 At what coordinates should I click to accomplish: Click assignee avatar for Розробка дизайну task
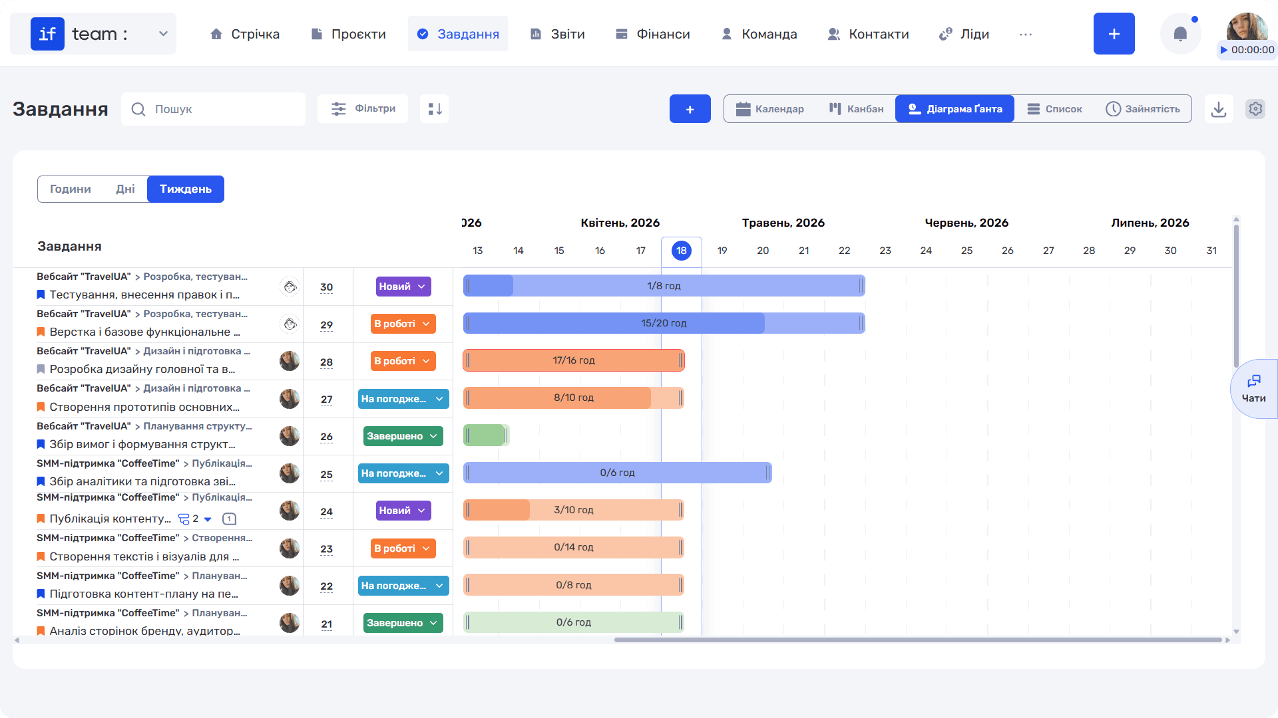pos(290,361)
